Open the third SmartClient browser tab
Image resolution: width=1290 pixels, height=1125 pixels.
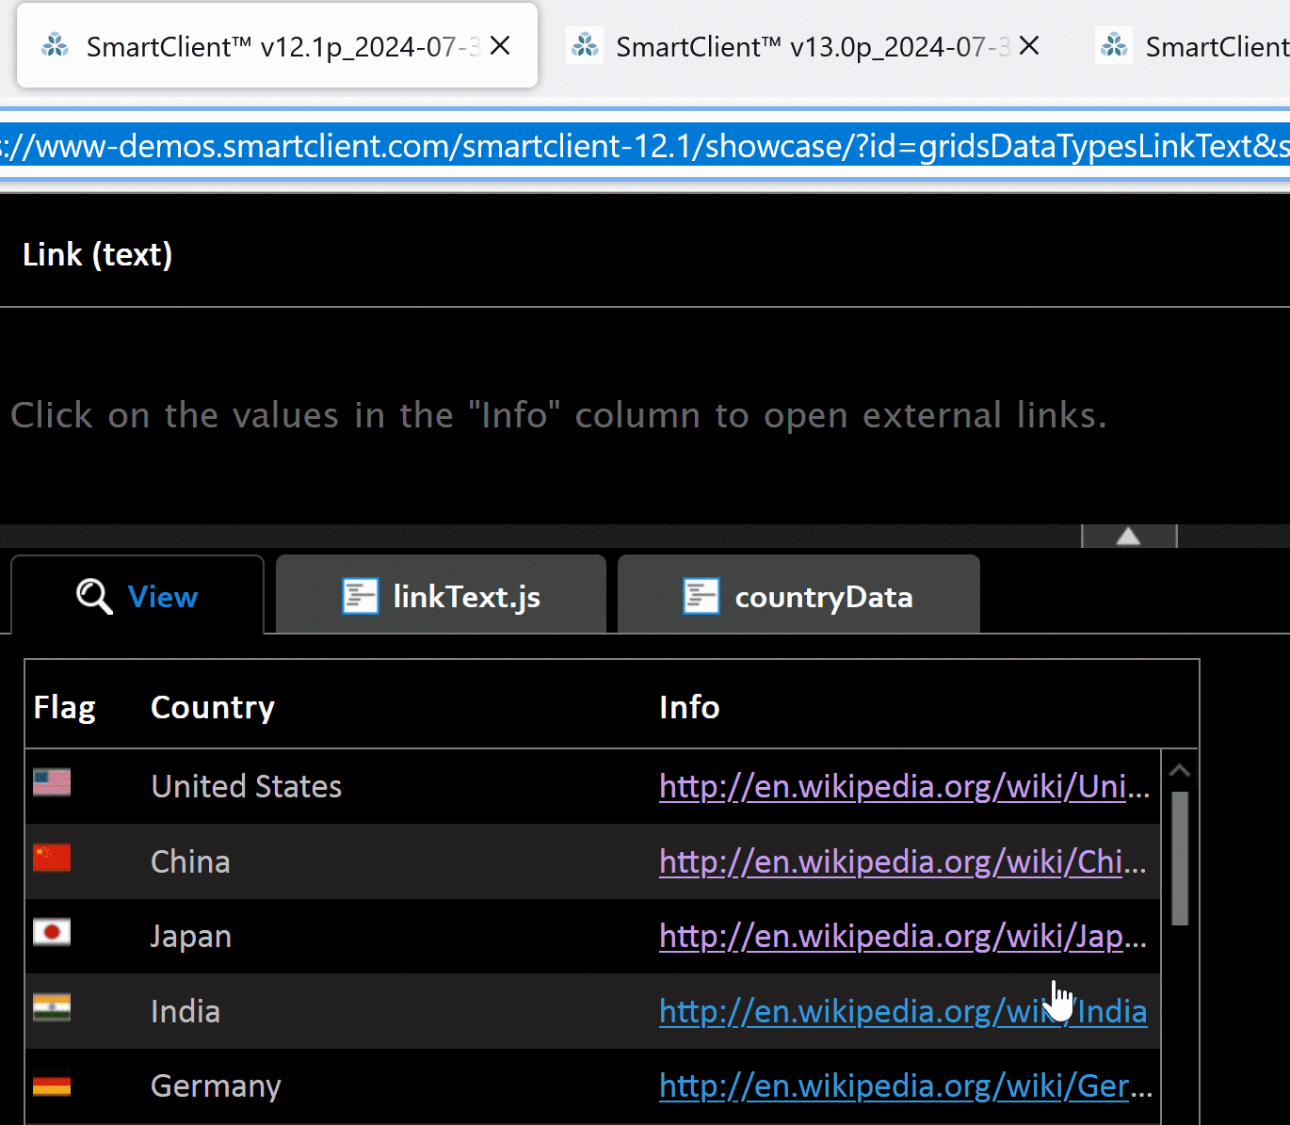pyautogui.click(x=1191, y=46)
